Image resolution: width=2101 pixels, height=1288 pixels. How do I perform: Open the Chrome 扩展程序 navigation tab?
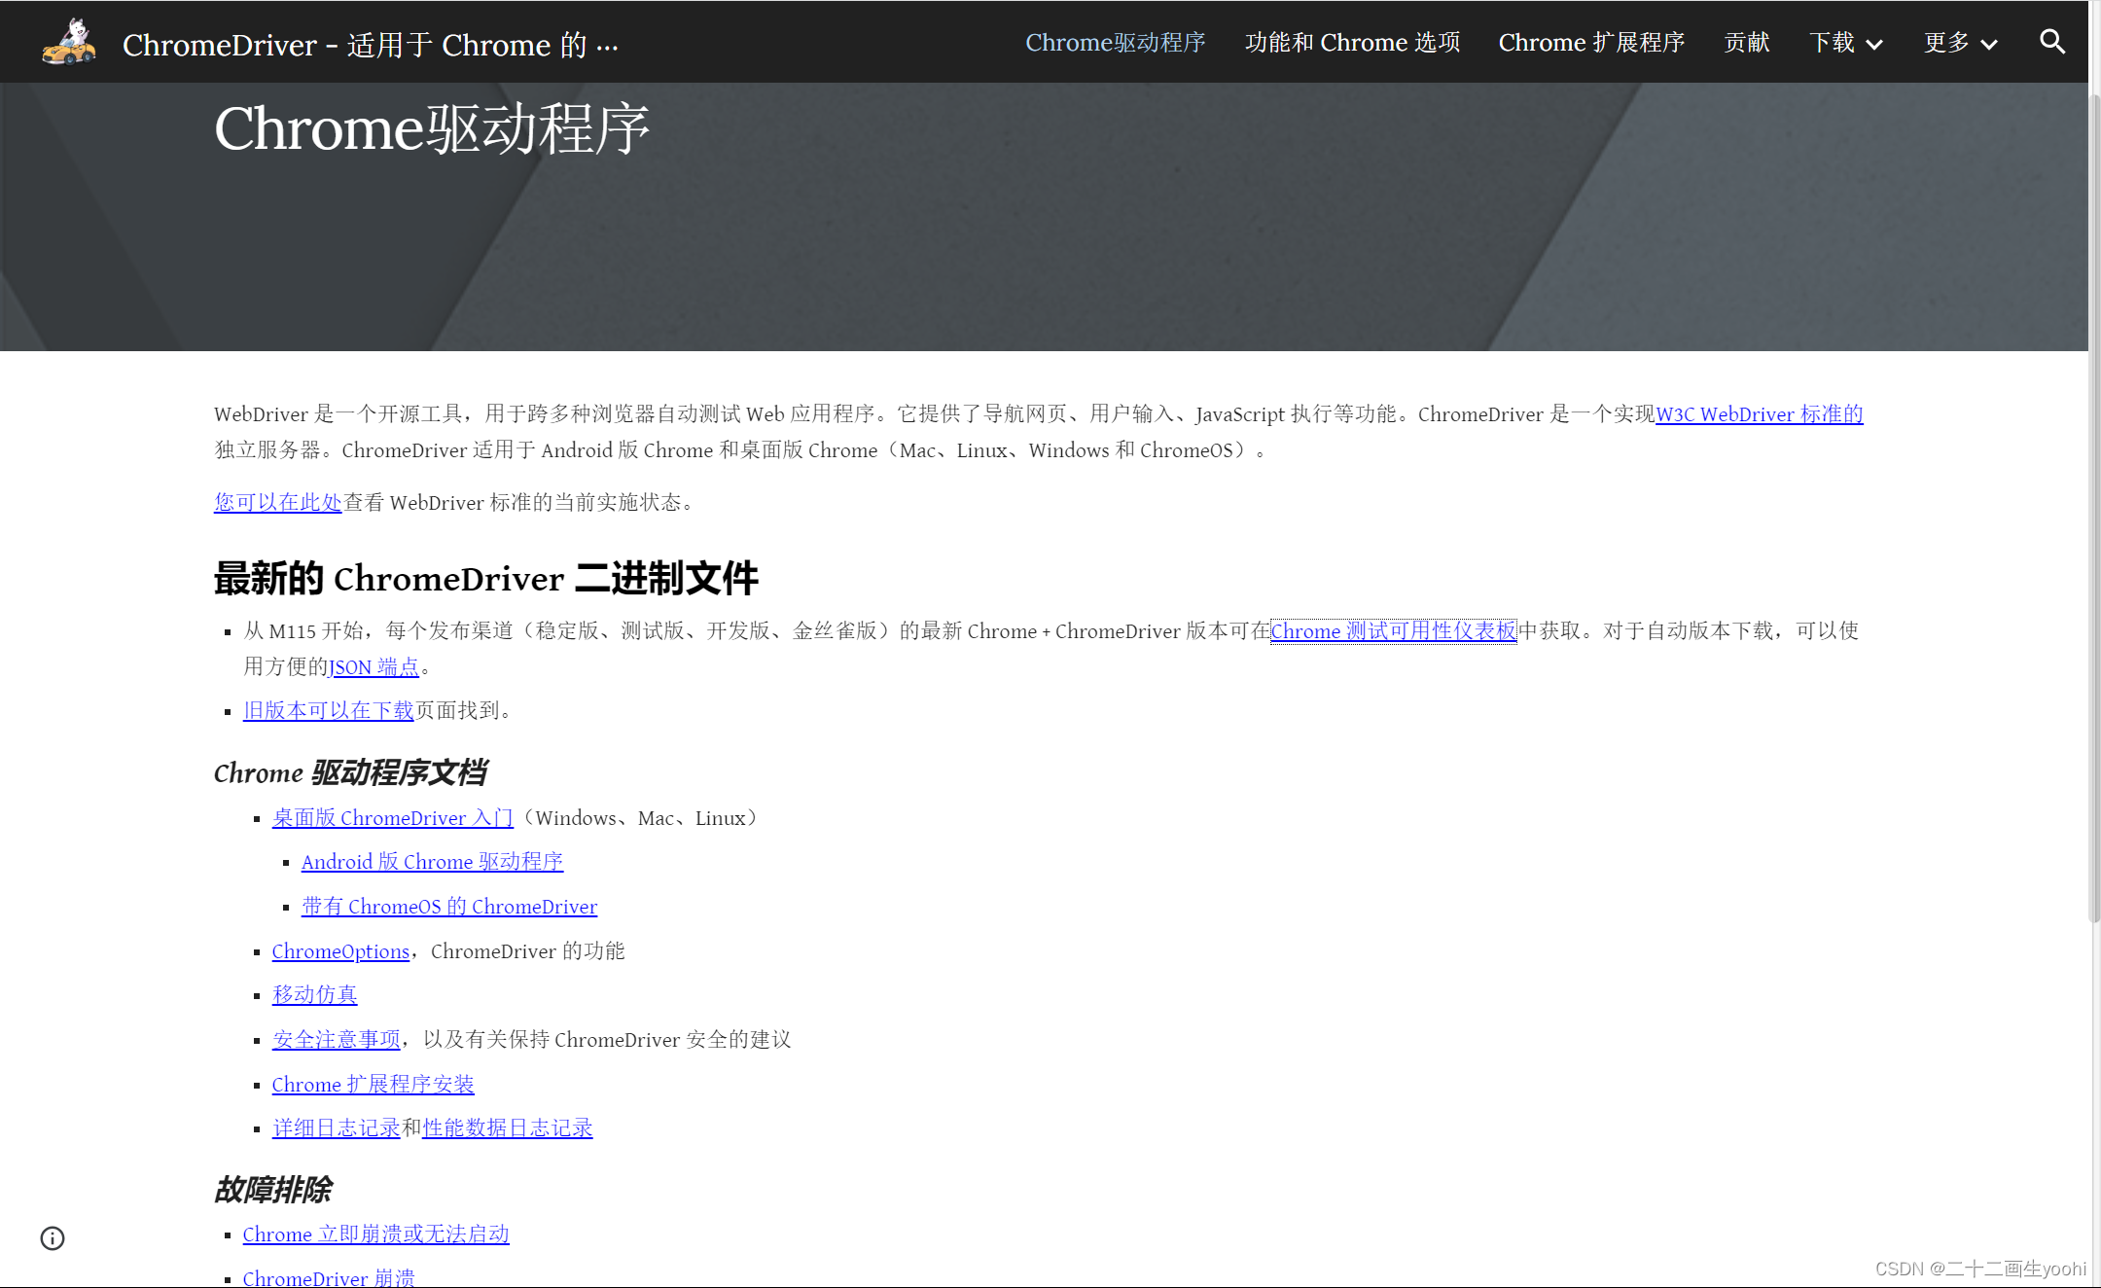pyautogui.click(x=1591, y=42)
